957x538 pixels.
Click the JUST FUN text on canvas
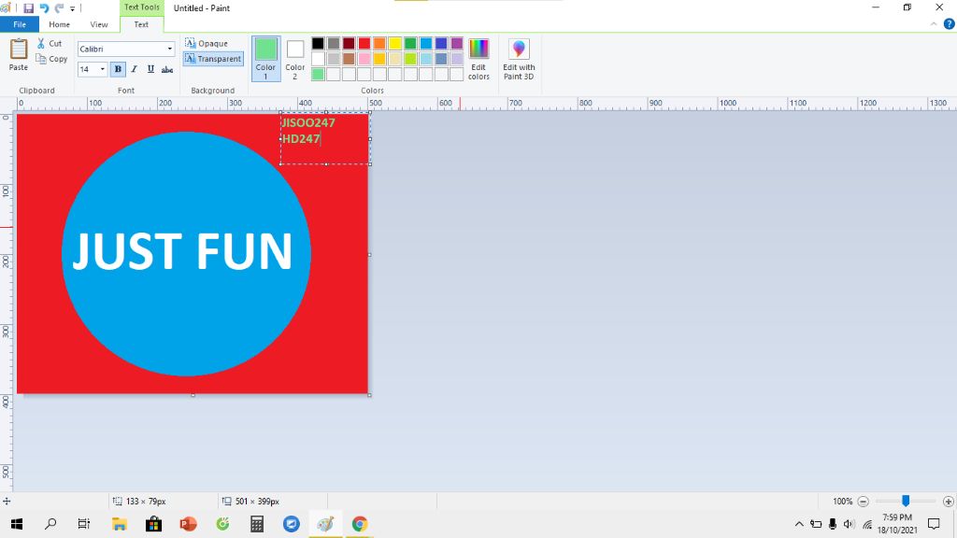(182, 250)
